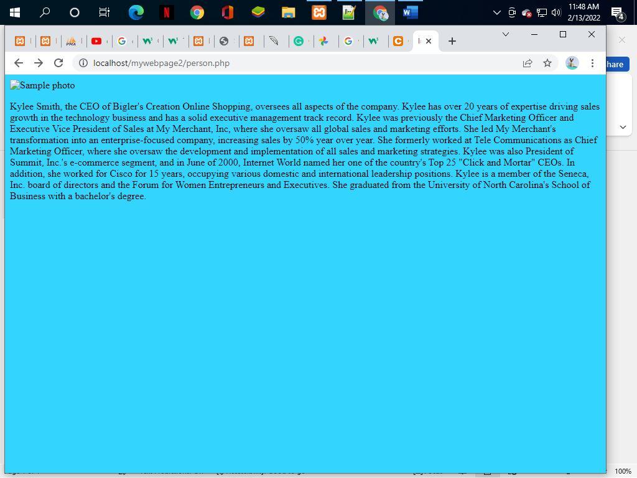Click inside the browser address bar
Viewport: 637px width, 478px height.
point(249,63)
